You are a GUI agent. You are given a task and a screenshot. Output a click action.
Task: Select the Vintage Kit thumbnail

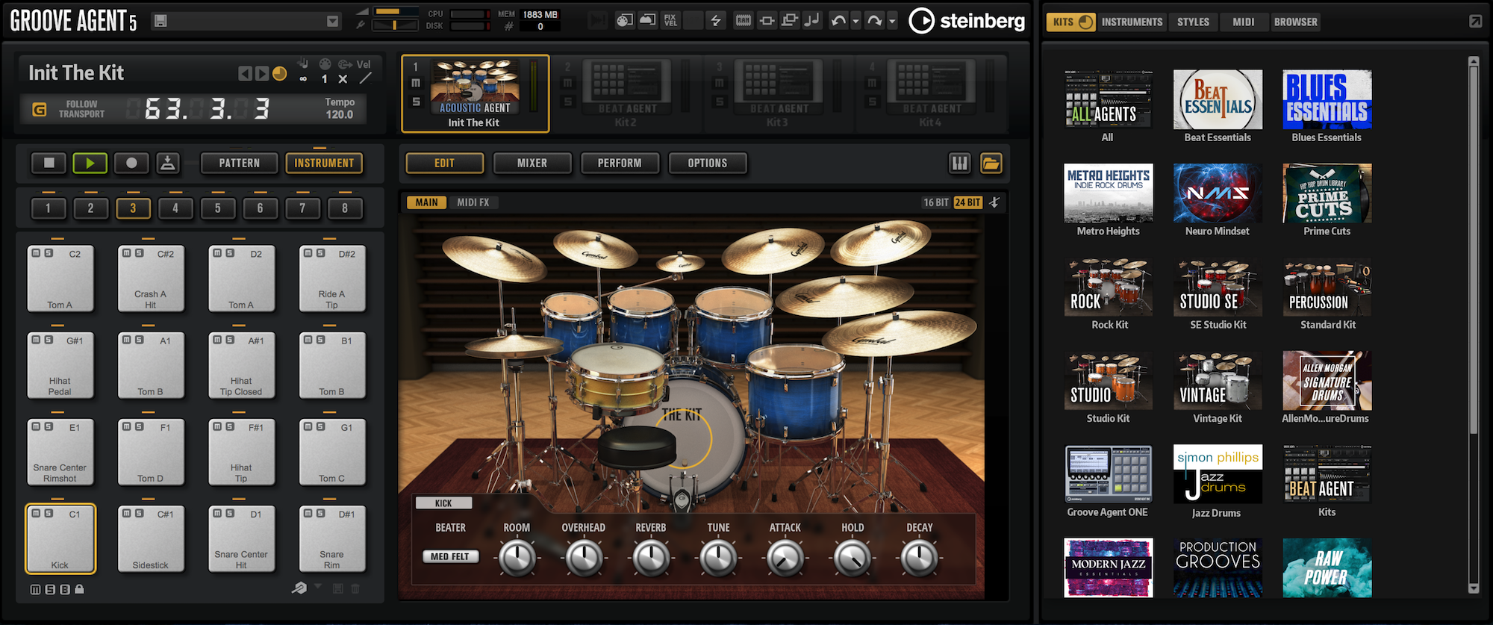[1217, 381]
